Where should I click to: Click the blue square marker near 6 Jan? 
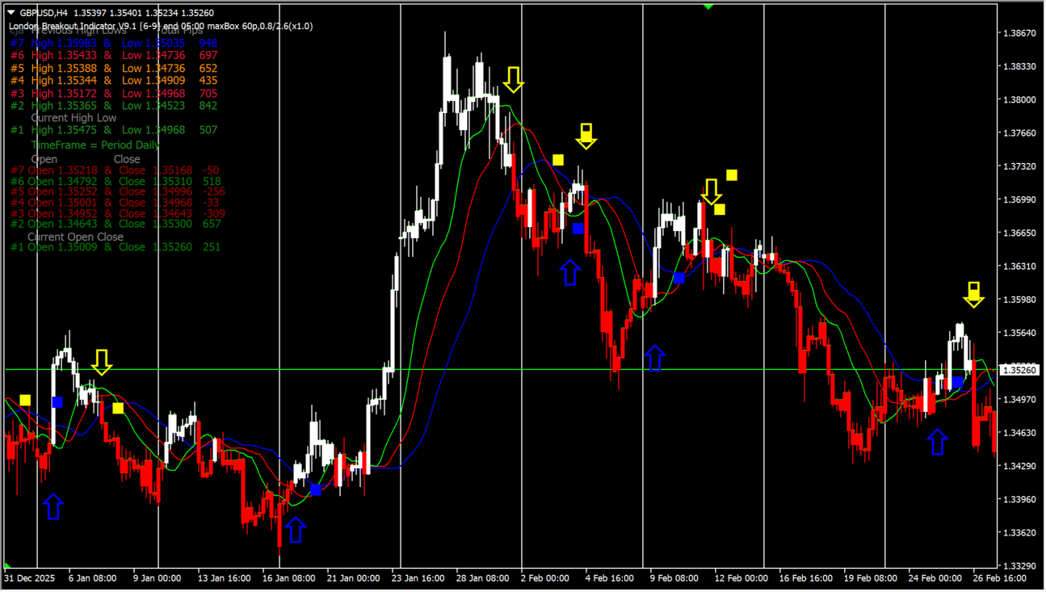(x=57, y=402)
